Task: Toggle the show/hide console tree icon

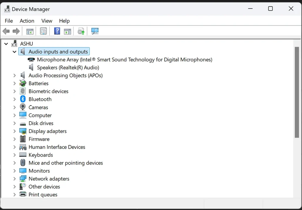Action: click(x=30, y=31)
